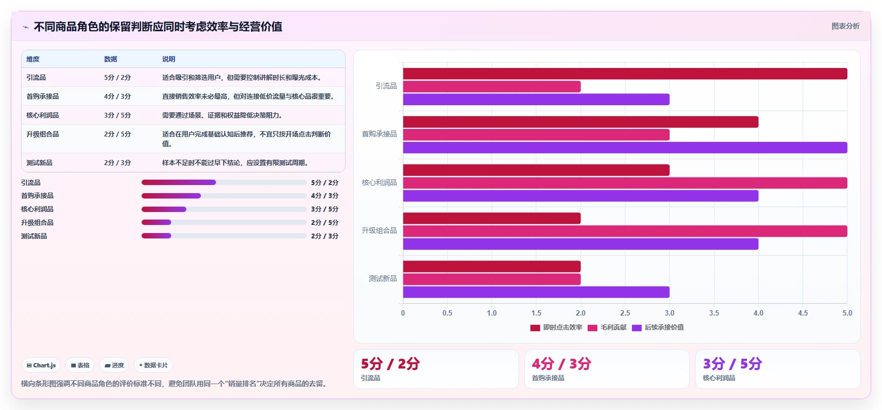Click the title icon beside the heading
The height and width of the screenshot is (410, 882).
[x=25, y=27]
